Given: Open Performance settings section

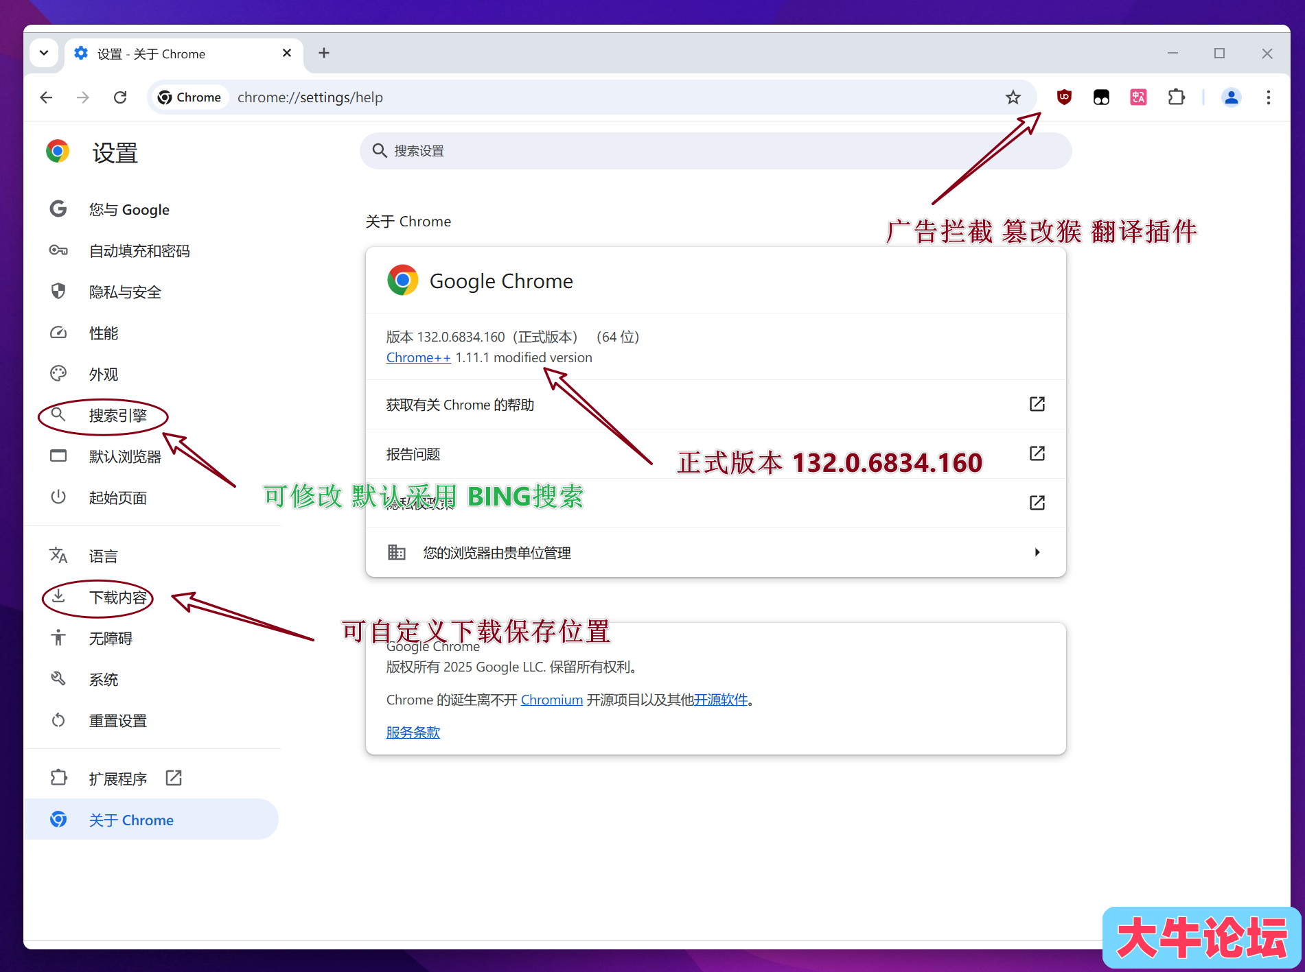Looking at the screenshot, I should point(151,333).
